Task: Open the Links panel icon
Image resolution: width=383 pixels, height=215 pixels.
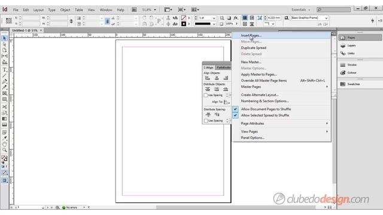Action: coord(343,53)
